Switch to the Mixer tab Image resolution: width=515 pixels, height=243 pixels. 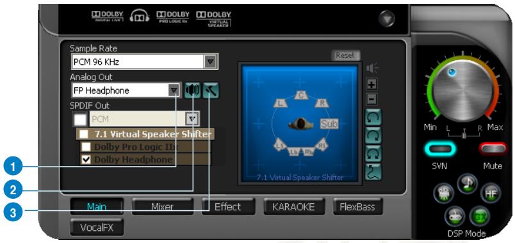coord(163,207)
